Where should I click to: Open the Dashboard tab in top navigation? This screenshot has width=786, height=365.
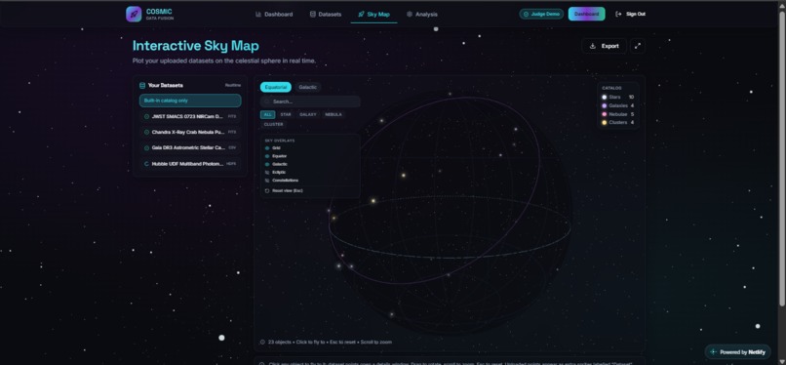[x=274, y=14]
